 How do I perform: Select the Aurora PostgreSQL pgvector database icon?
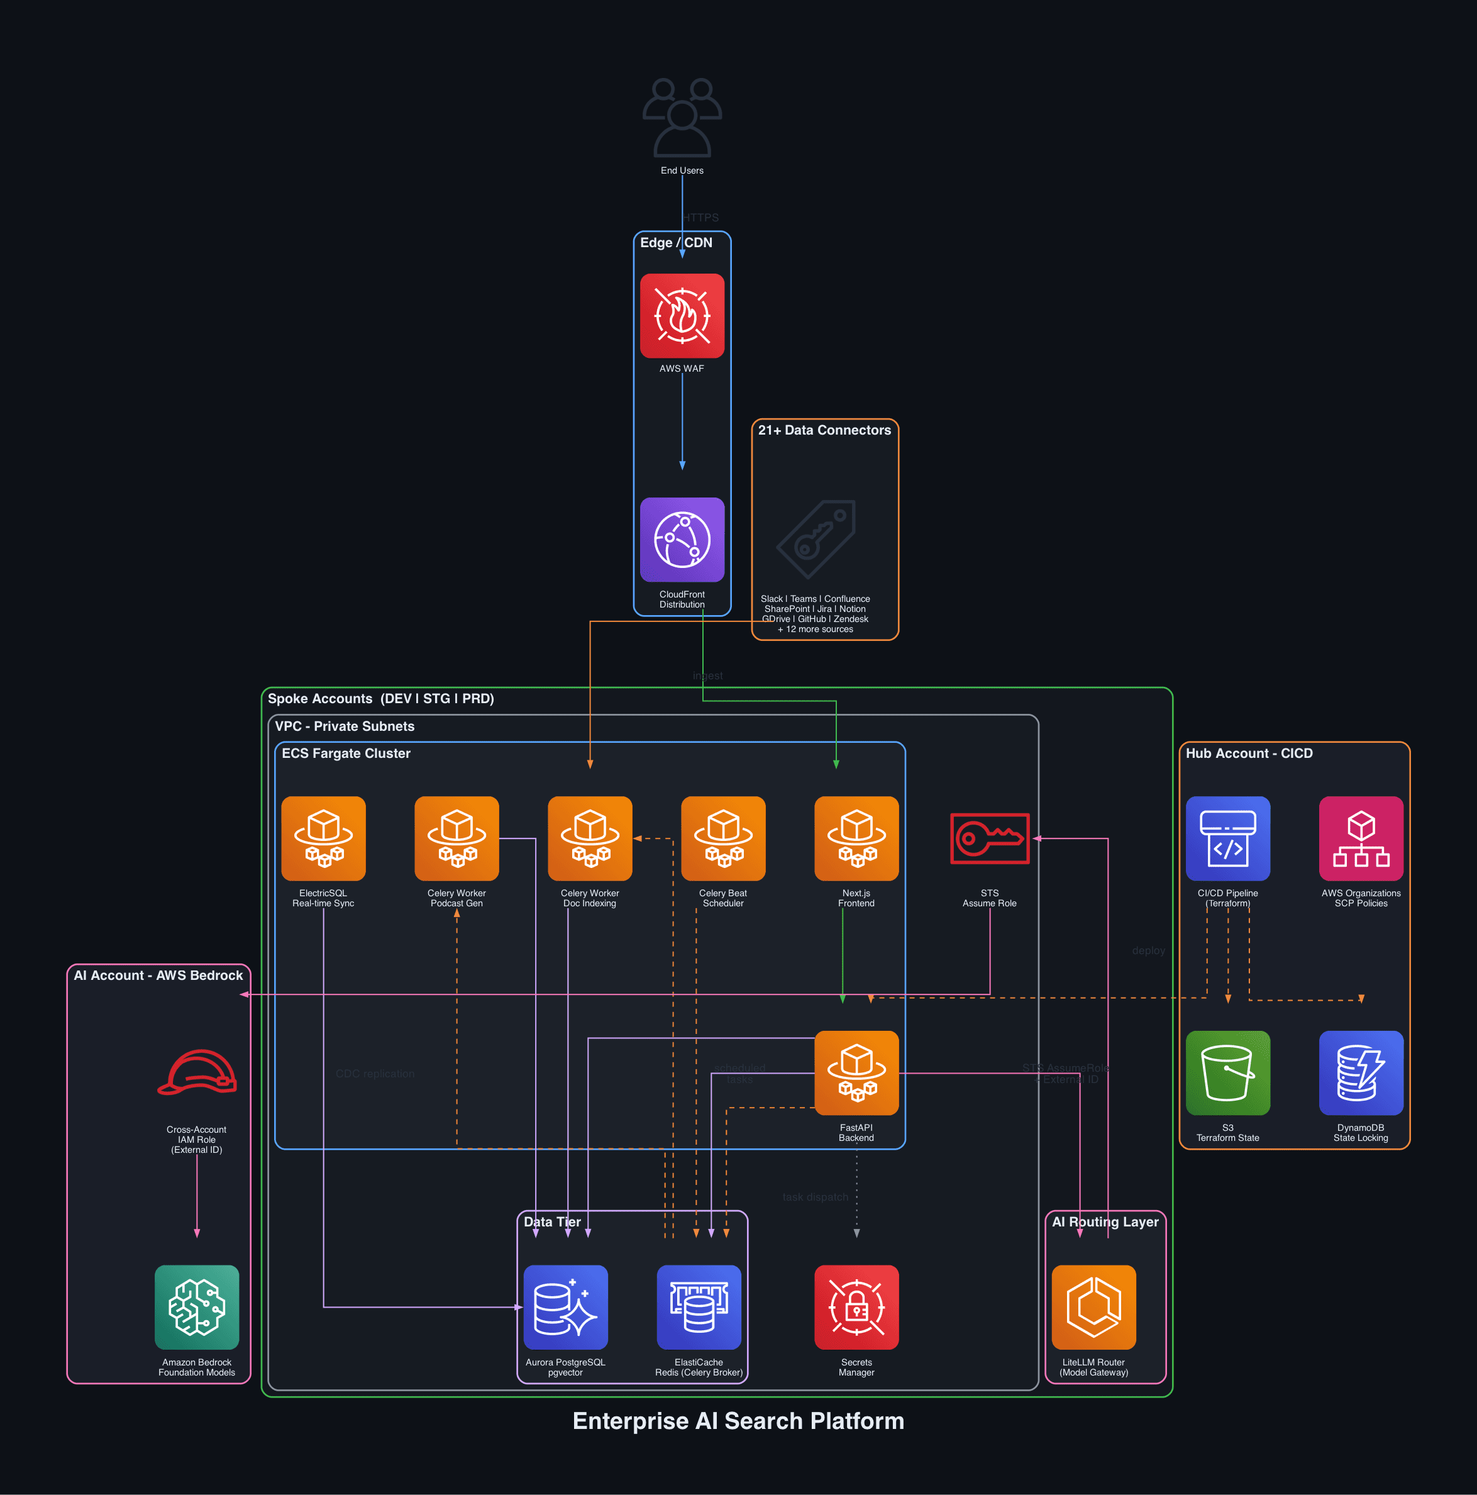[x=565, y=1308]
